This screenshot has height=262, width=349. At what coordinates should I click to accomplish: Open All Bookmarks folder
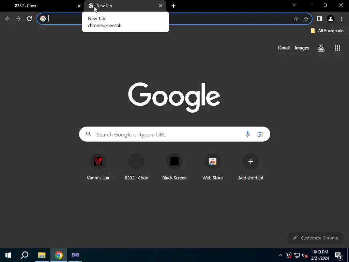(x=328, y=31)
